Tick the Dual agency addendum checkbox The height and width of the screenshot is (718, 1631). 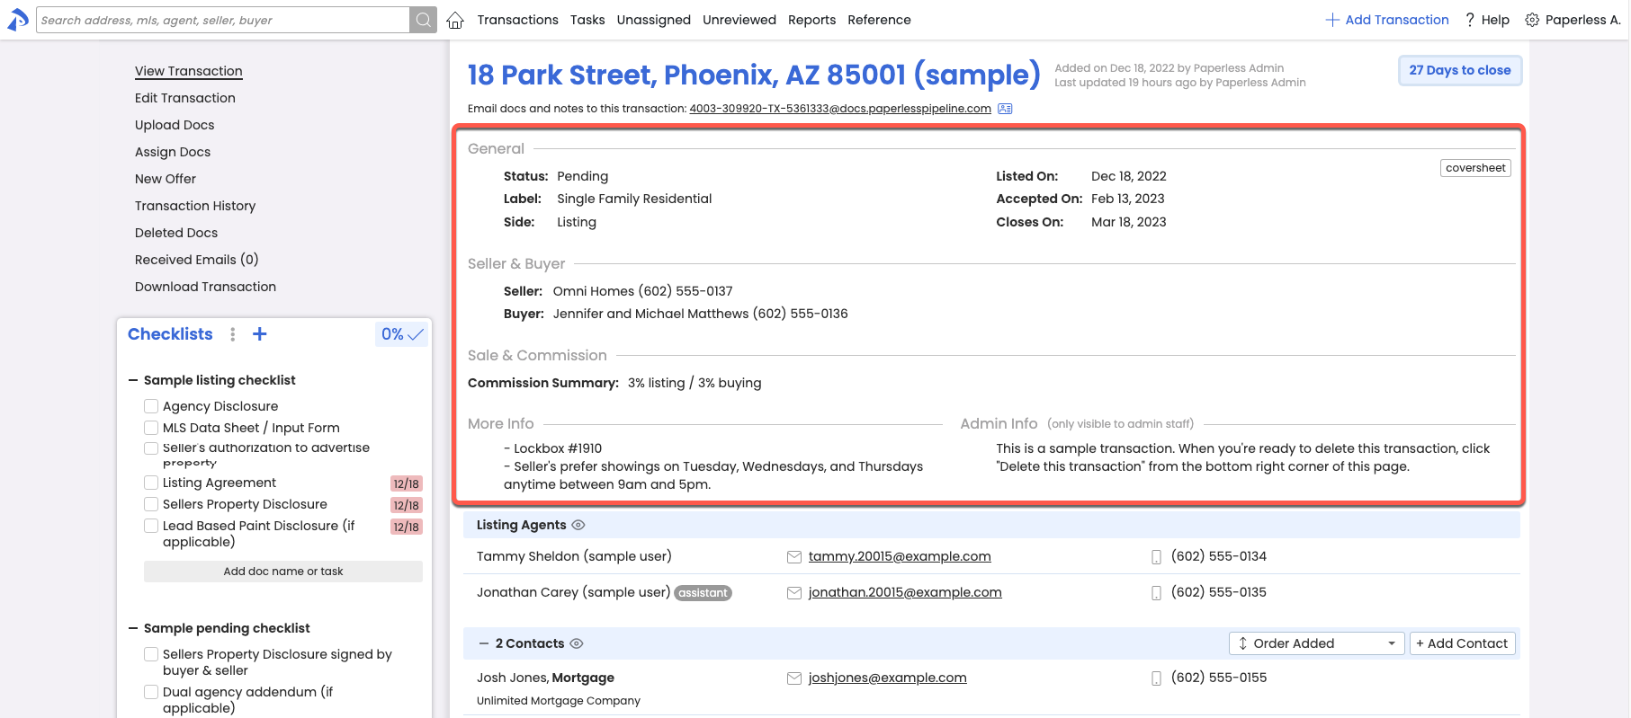pos(151,692)
